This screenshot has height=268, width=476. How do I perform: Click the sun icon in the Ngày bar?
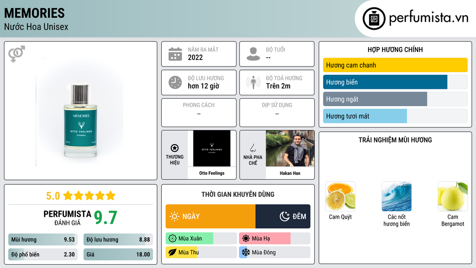(175, 216)
